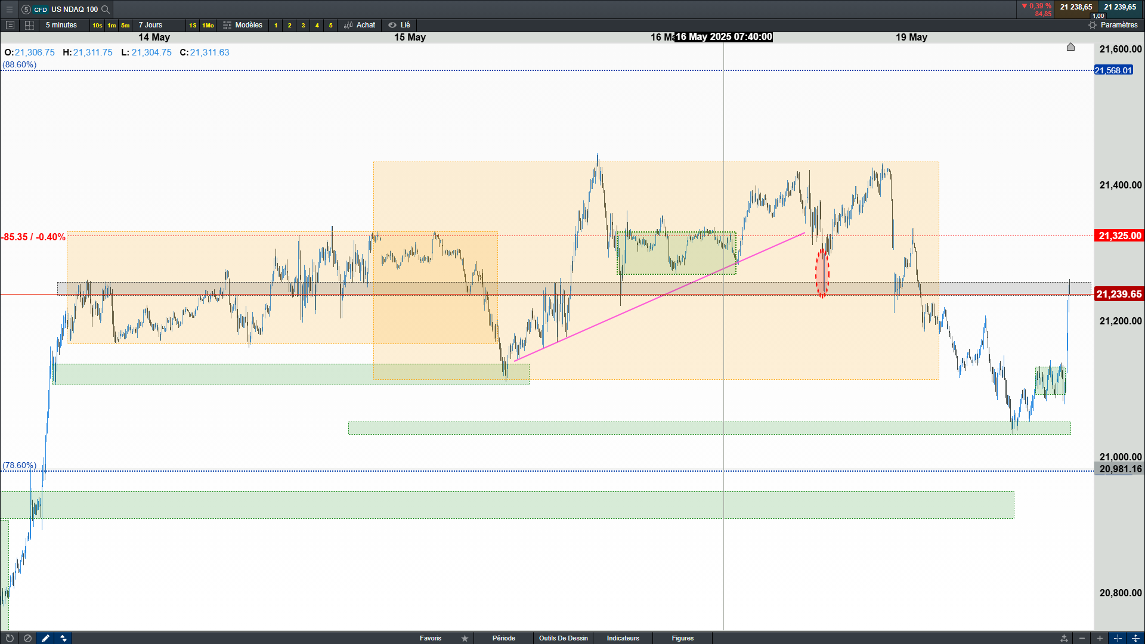Click the pencil drawing mode icon

pyautogui.click(x=45, y=638)
